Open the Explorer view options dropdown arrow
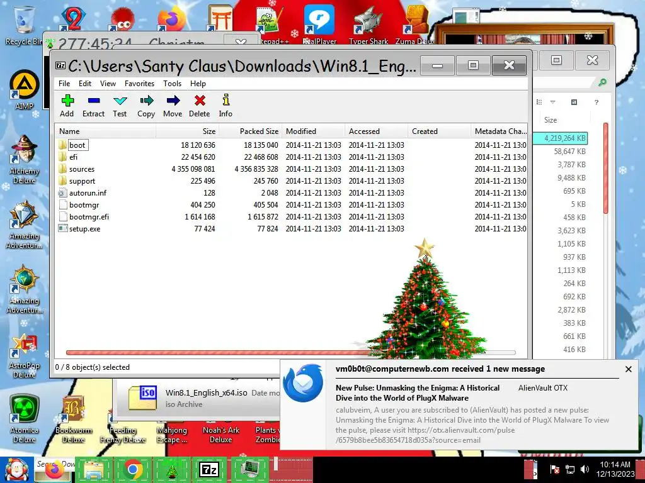Viewport: 645px width, 483px height. (552, 102)
